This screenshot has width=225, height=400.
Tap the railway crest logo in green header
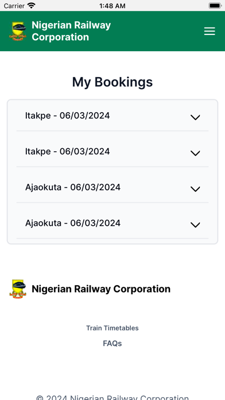click(18, 31)
